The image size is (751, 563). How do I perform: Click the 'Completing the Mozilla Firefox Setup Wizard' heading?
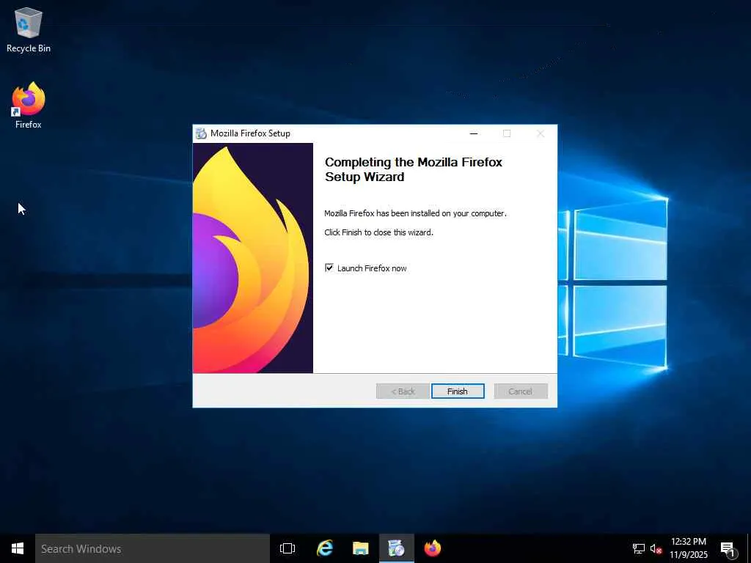pyautogui.click(x=414, y=169)
